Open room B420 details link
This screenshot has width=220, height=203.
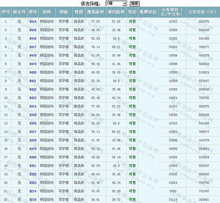pyautogui.click(x=33, y=72)
